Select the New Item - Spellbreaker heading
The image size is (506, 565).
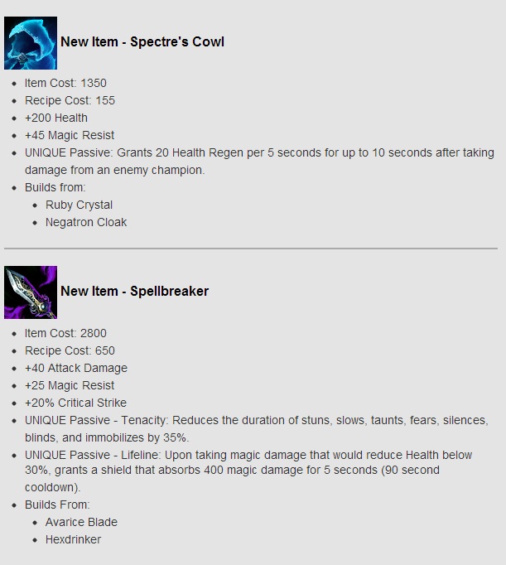(x=134, y=291)
